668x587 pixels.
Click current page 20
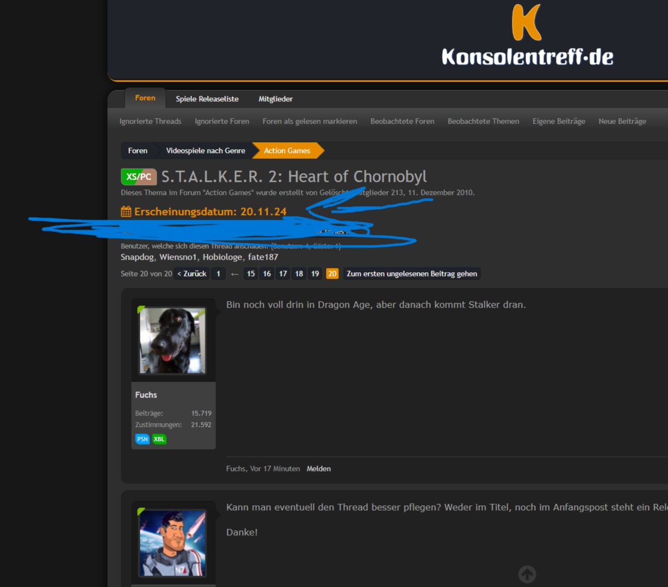tap(332, 273)
